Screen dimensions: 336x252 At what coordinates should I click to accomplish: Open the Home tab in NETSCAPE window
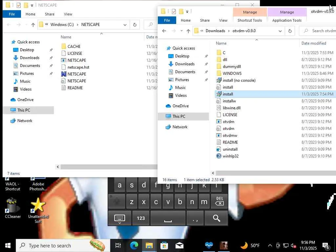tap(31, 14)
